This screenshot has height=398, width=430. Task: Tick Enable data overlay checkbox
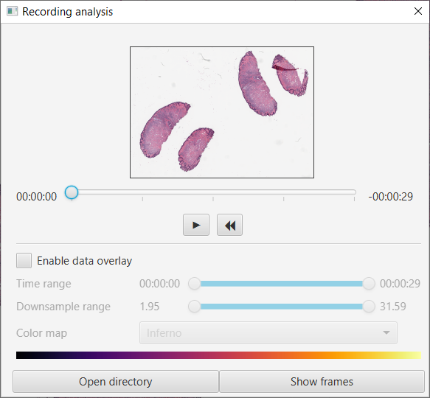(24, 260)
